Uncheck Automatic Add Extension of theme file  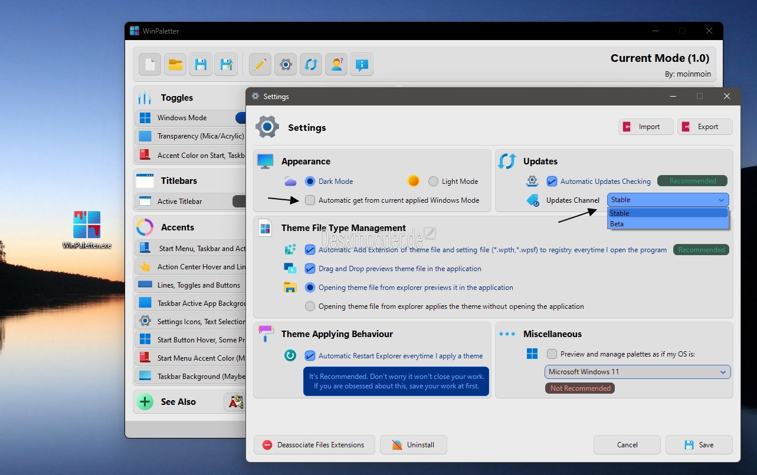310,250
